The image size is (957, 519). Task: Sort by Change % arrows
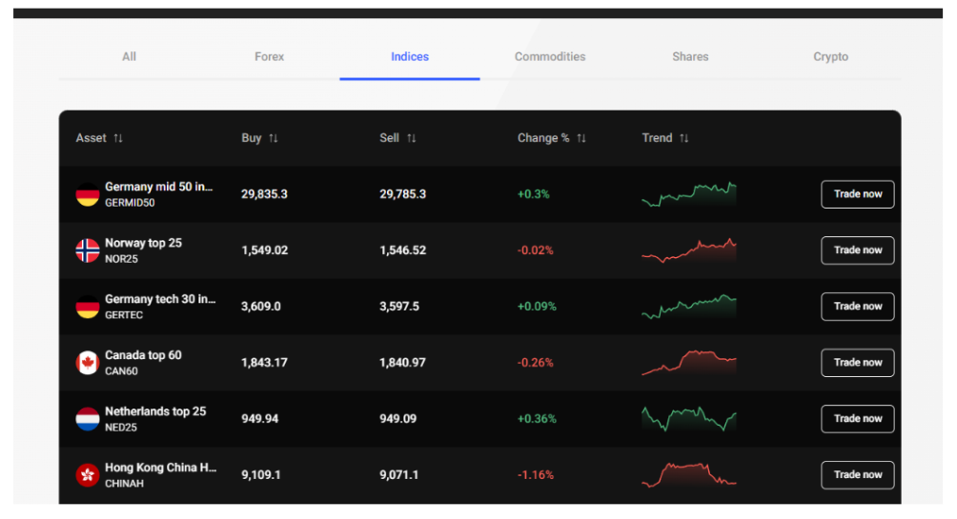click(581, 138)
